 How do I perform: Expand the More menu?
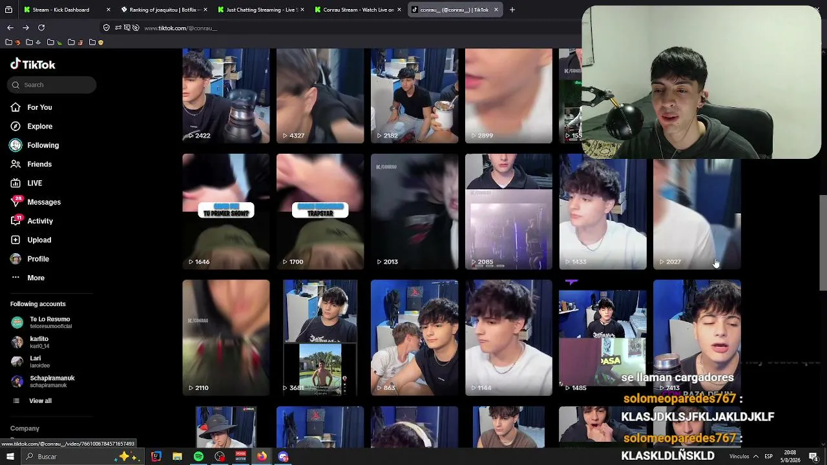pyautogui.click(x=36, y=278)
